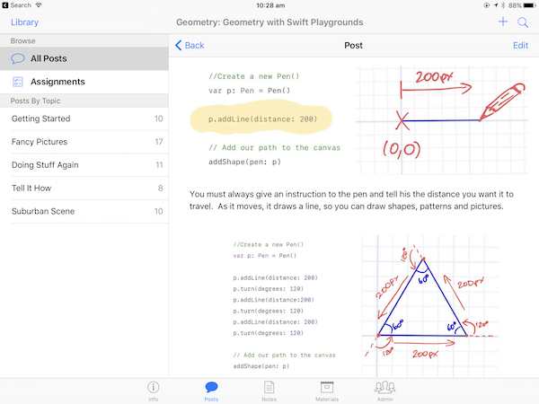The image size is (539, 404).
Task: Tap the Wi-Fi status icon
Action: 39,5
